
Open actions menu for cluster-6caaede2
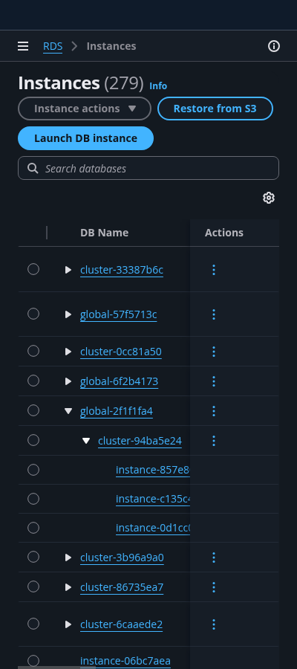click(214, 624)
